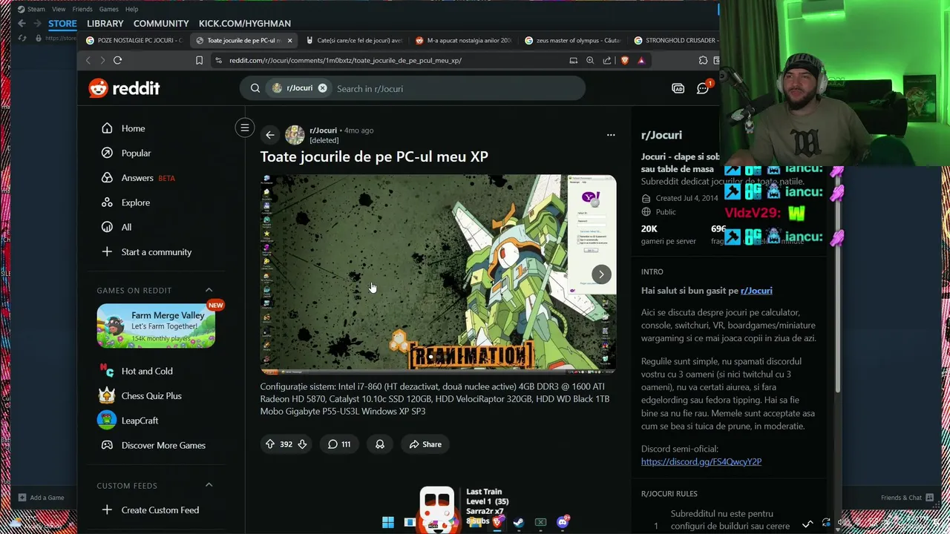Collapse the left sidebar with hamburger button
Screen dimensions: 950x534
point(244,128)
